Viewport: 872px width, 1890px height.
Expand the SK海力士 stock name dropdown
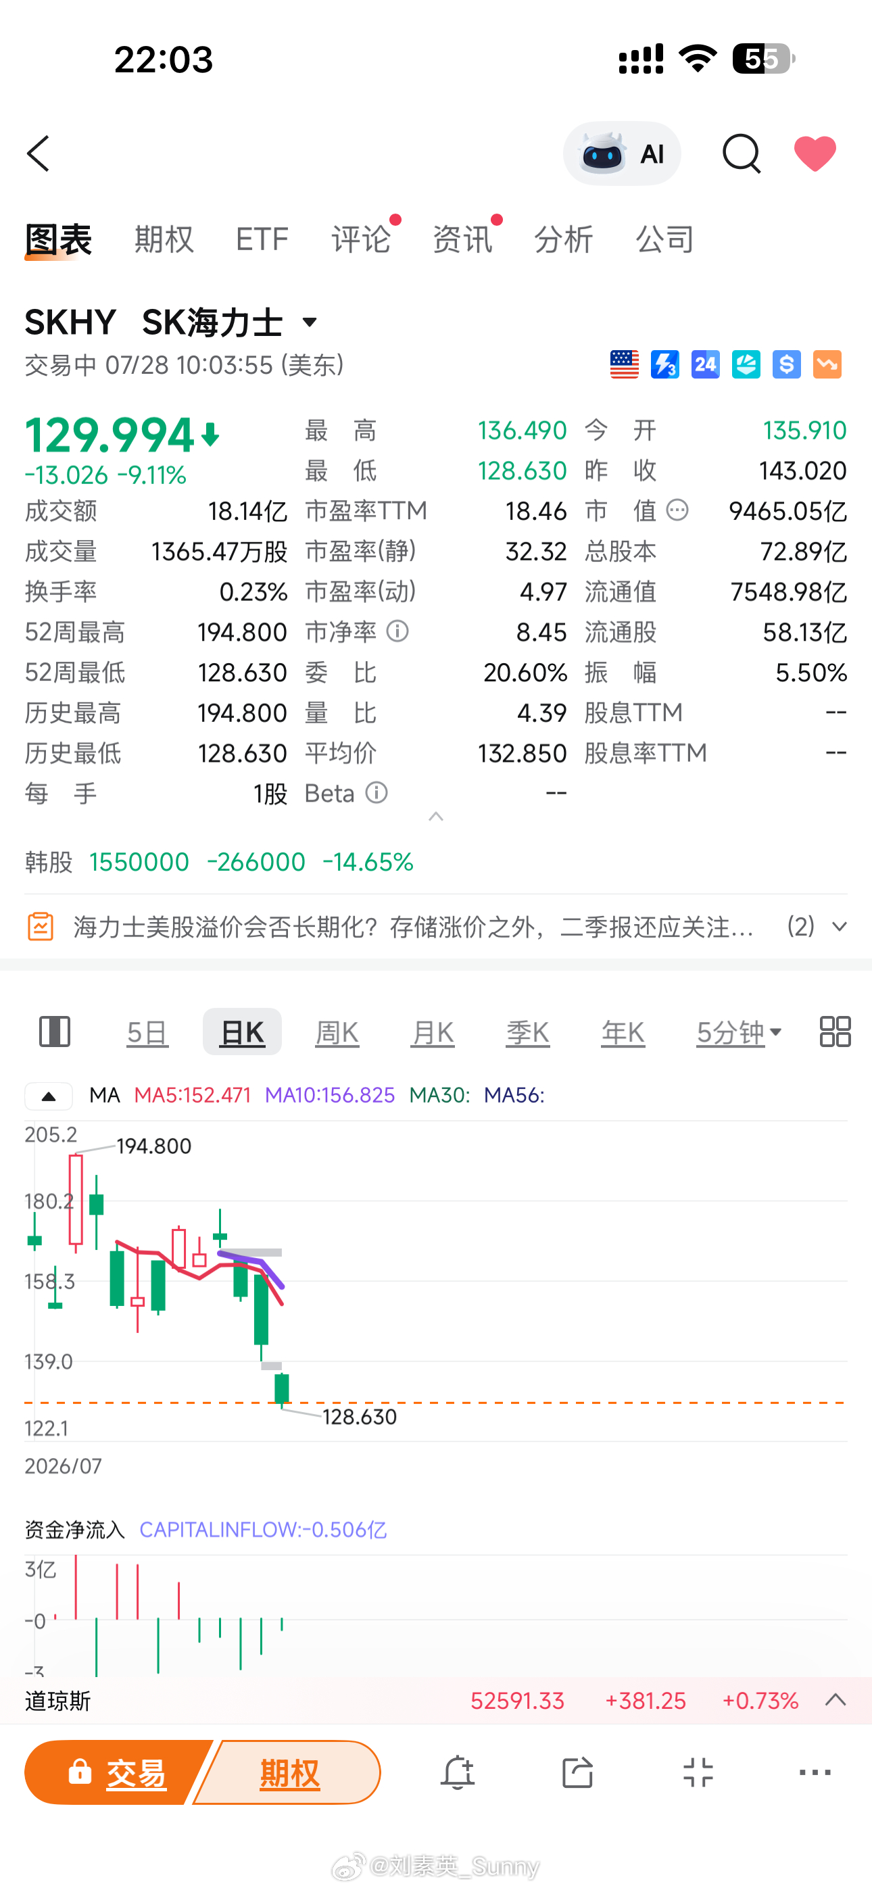tap(310, 322)
